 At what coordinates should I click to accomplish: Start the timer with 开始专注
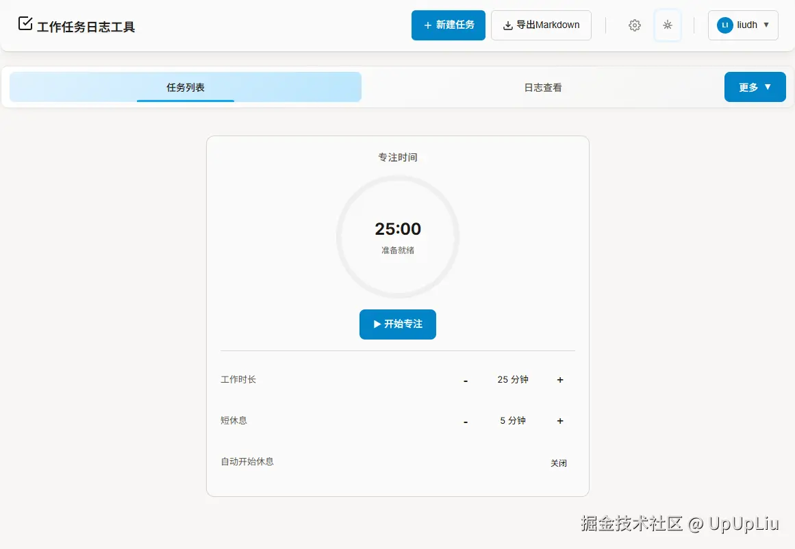click(x=397, y=324)
